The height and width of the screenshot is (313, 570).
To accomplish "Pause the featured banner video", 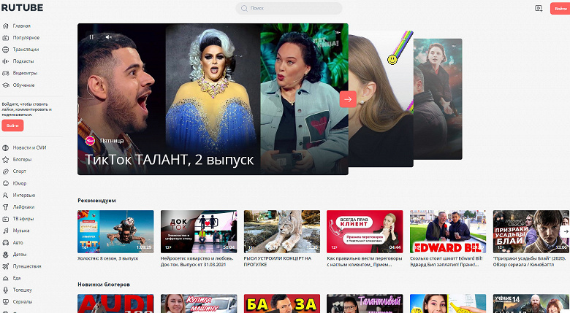I will click(x=91, y=36).
